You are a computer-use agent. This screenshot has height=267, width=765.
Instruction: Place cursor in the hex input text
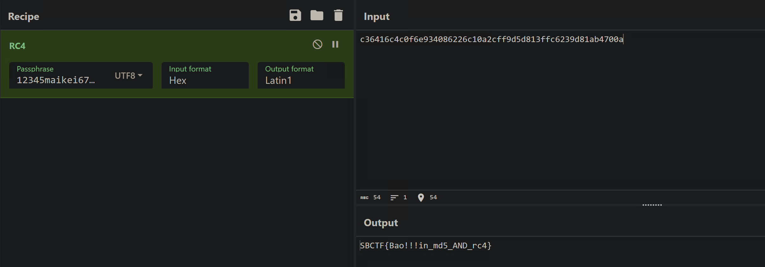pos(492,39)
